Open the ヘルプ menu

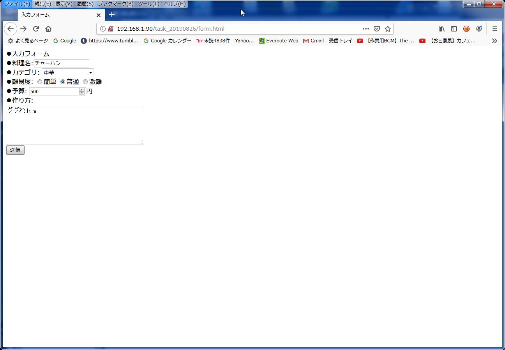point(175,4)
